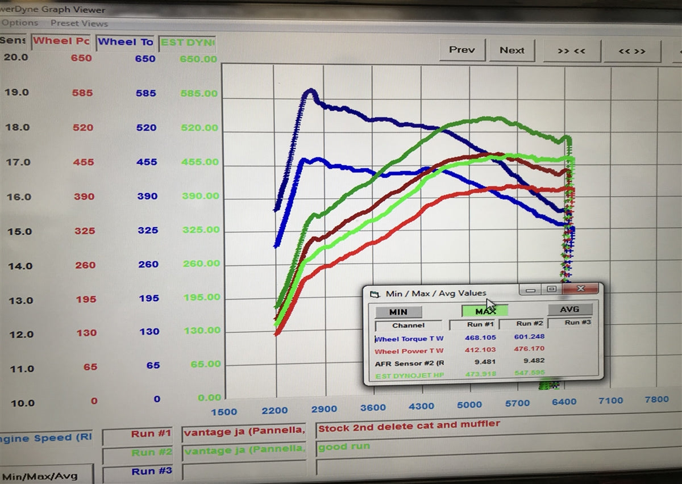Click the Min/Max/Avg button at bottom left
The width and height of the screenshot is (682, 484).
[40, 475]
